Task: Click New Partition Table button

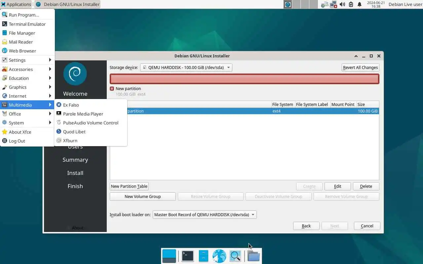Action: [129, 186]
